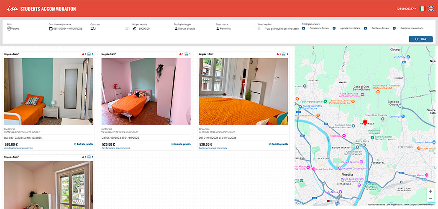The height and width of the screenshot is (209, 438).
Task: Uncheck the Residence Privato checkbox
Action: (365, 28)
